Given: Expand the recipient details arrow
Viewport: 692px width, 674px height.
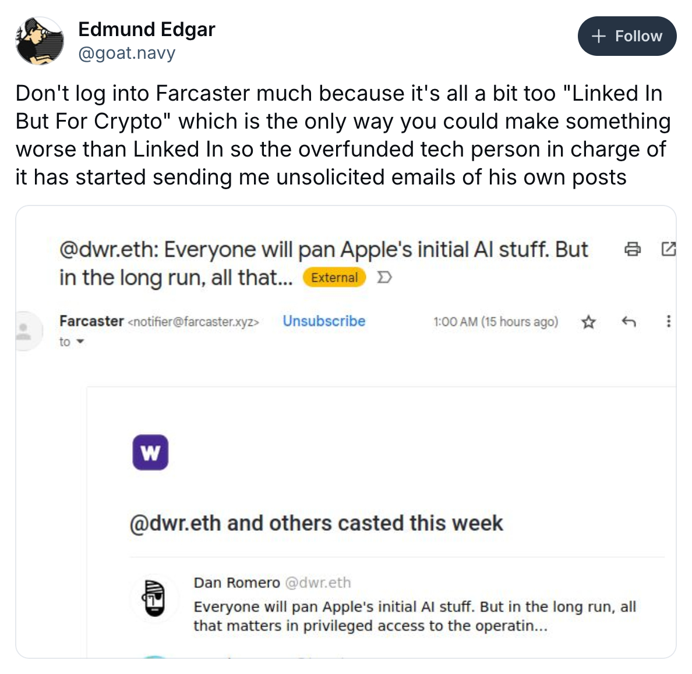Looking at the screenshot, I should (x=80, y=342).
